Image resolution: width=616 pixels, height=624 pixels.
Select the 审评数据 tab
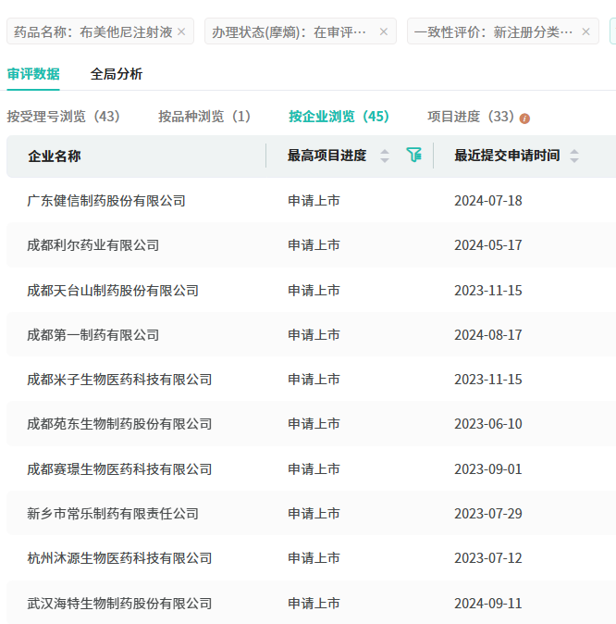[33, 74]
